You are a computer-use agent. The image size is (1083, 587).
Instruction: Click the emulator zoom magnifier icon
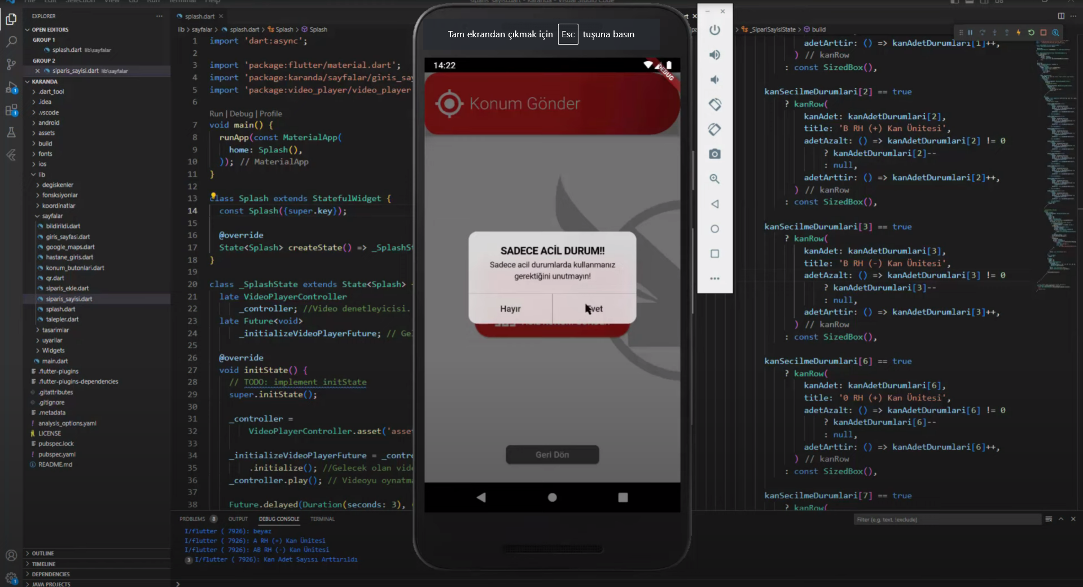pyautogui.click(x=714, y=179)
